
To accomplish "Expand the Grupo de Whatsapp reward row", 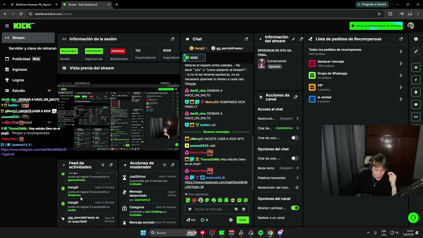I will coord(356,75).
